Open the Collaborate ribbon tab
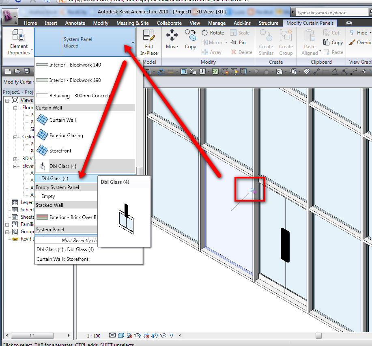Image resolution: width=372 pixels, height=346 pixels. [x=169, y=23]
